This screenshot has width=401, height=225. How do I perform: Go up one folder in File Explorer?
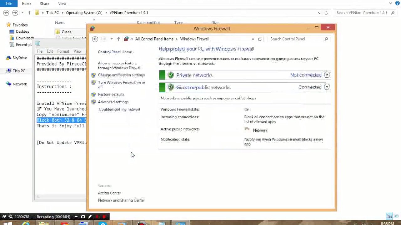[29, 13]
